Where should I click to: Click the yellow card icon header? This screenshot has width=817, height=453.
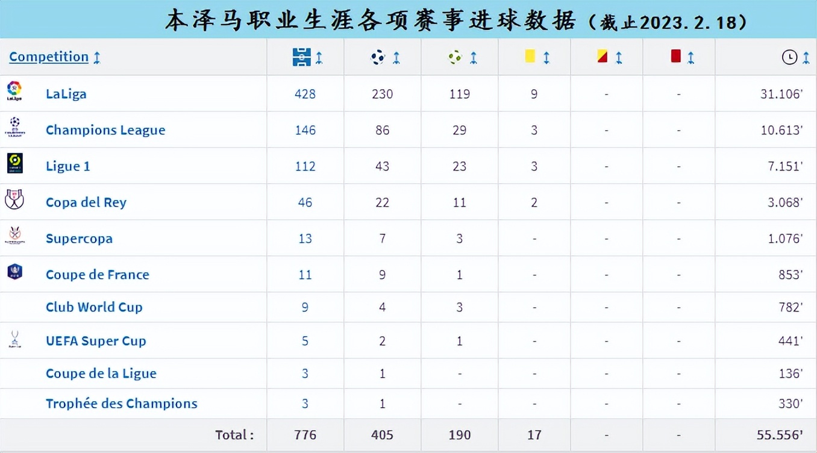[530, 56]
